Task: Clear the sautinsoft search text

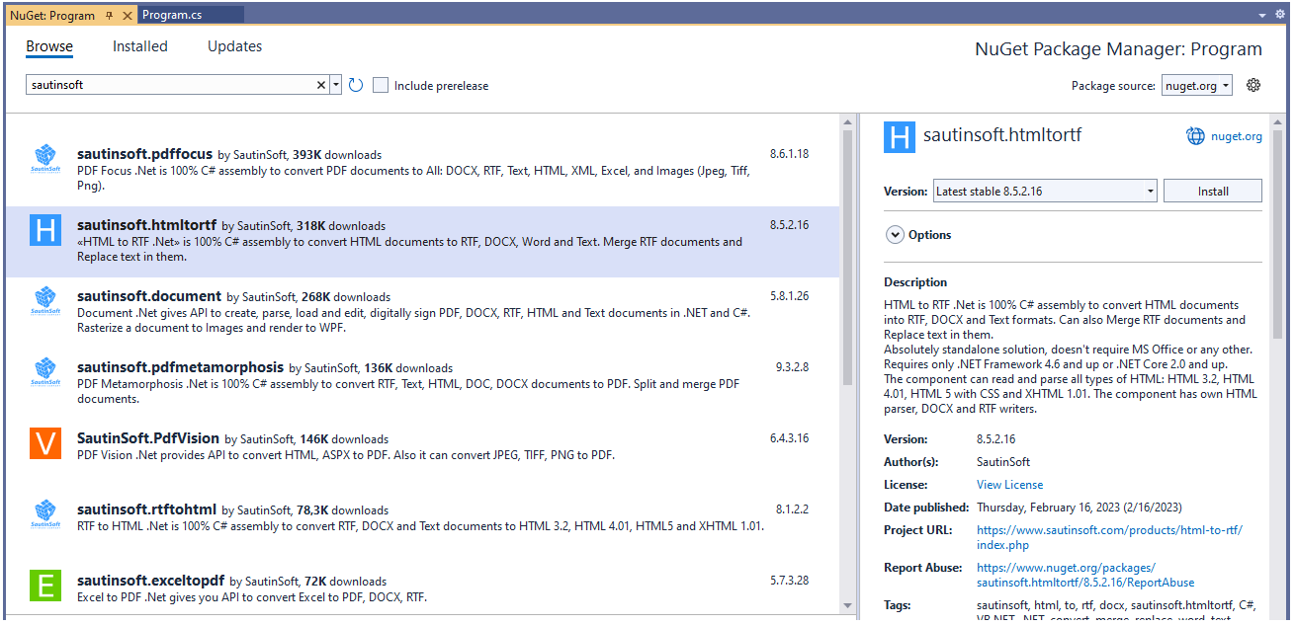Action: [x=321, y=85]
